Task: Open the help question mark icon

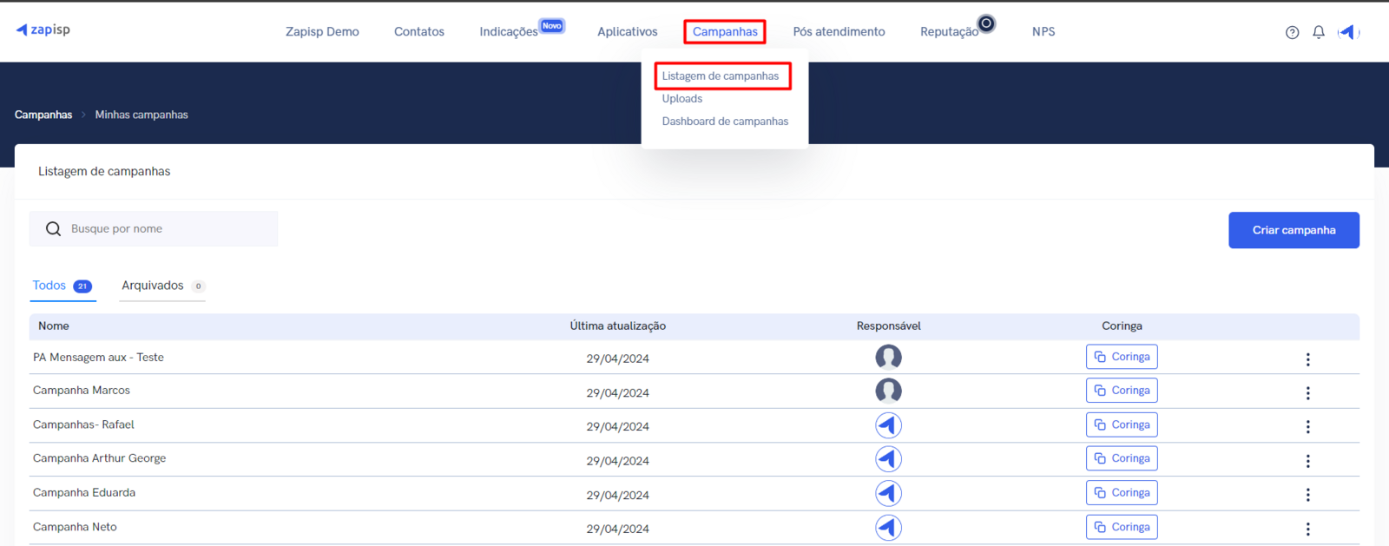Action: 1292,32
